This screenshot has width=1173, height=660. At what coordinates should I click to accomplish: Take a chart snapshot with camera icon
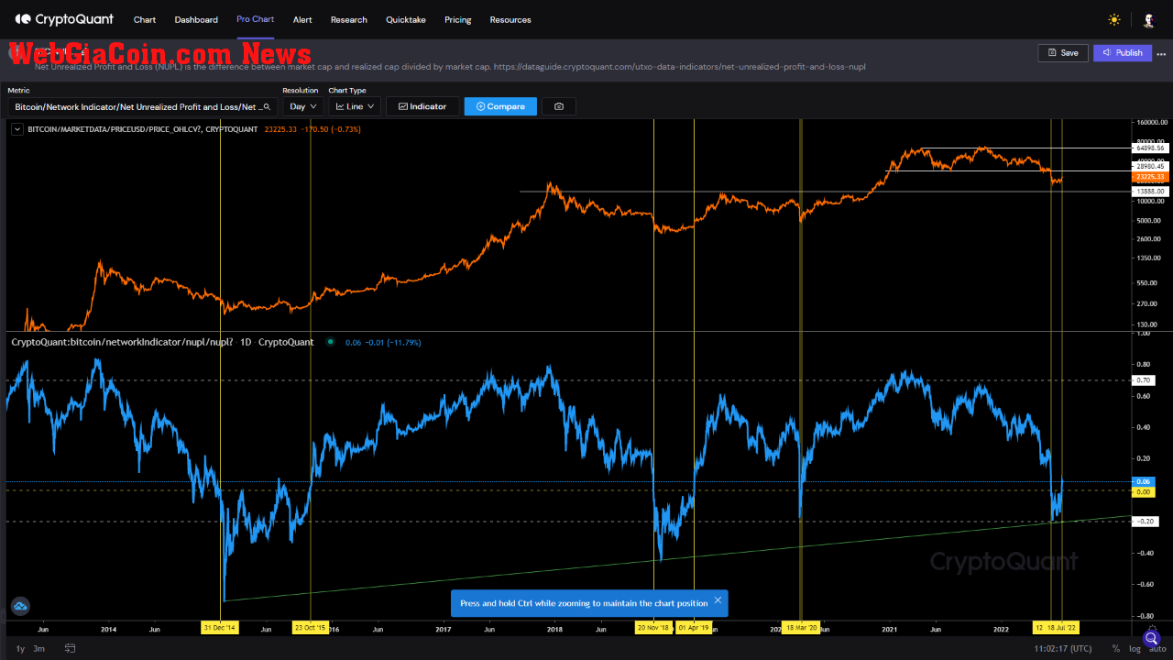pyautogui.click(x=559, y=106)
